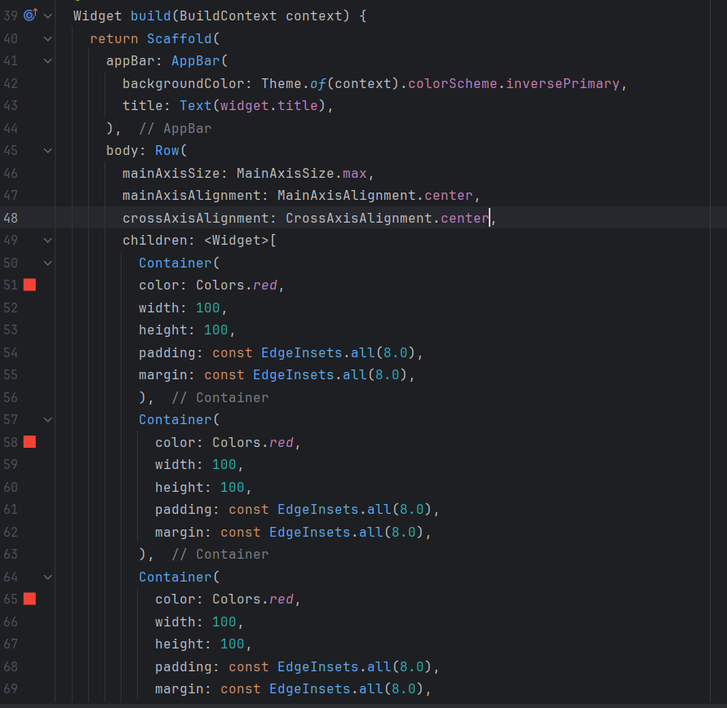The height and width of the screenshot is (708, 727).
Task: Fold the first Container on line 50
Action: [48, 263]
